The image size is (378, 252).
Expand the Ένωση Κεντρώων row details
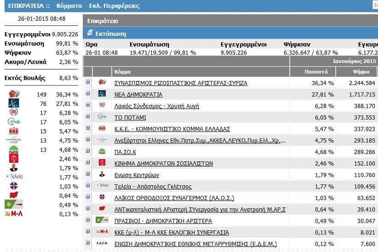88,174
